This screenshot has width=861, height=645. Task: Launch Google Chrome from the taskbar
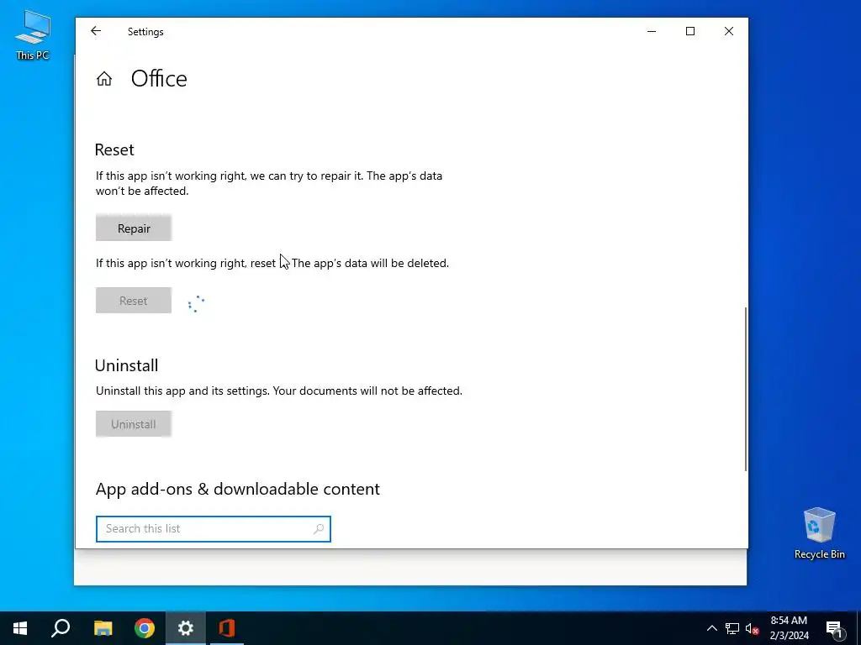[x=145, y=628]
